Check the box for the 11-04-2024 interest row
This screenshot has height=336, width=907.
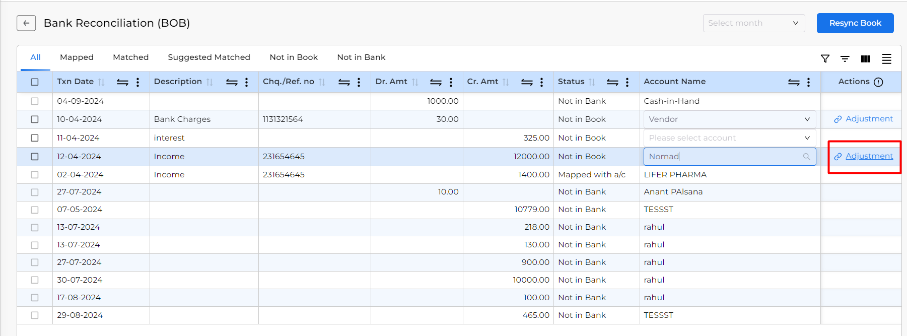pos(35,138)
